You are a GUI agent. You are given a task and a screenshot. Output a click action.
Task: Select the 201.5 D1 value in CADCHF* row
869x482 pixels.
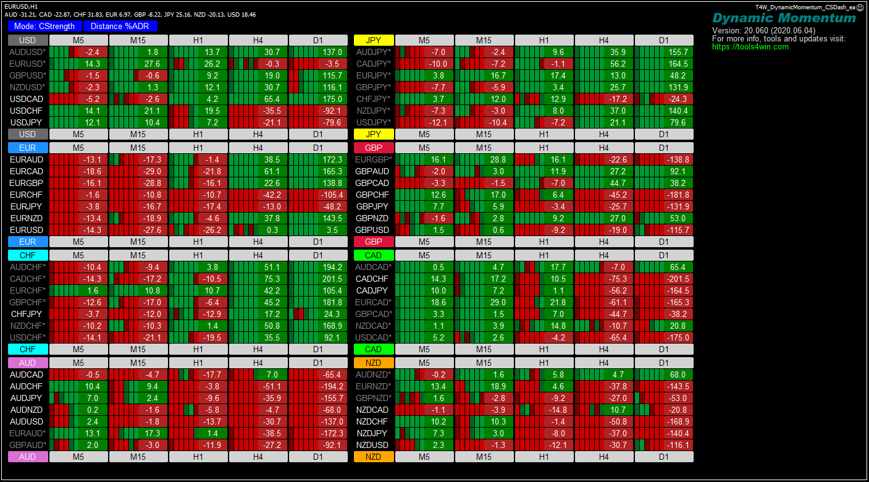tap(332, 279)
